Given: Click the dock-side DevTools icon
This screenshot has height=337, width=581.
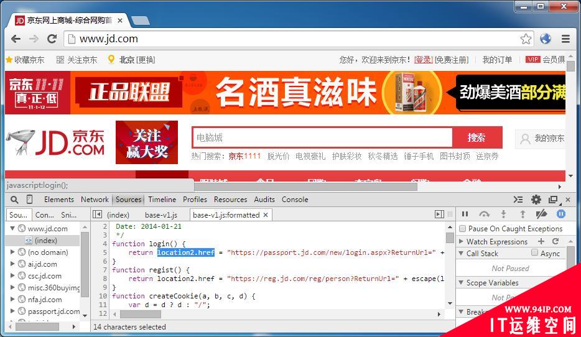Looking at the screenshot, I should [554, 200].
